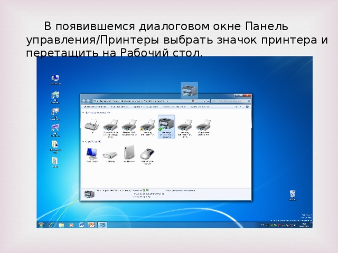Select the Fax device icon in Printers window
The height and width of the screenshot is (253, 338).
92,126
